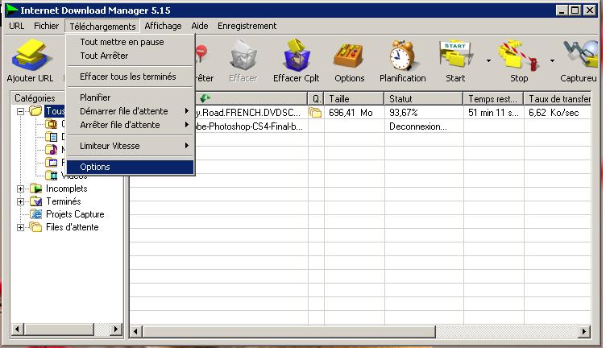Open Planification alarm clock icon

pyautogui.click(x=402, y=56)
